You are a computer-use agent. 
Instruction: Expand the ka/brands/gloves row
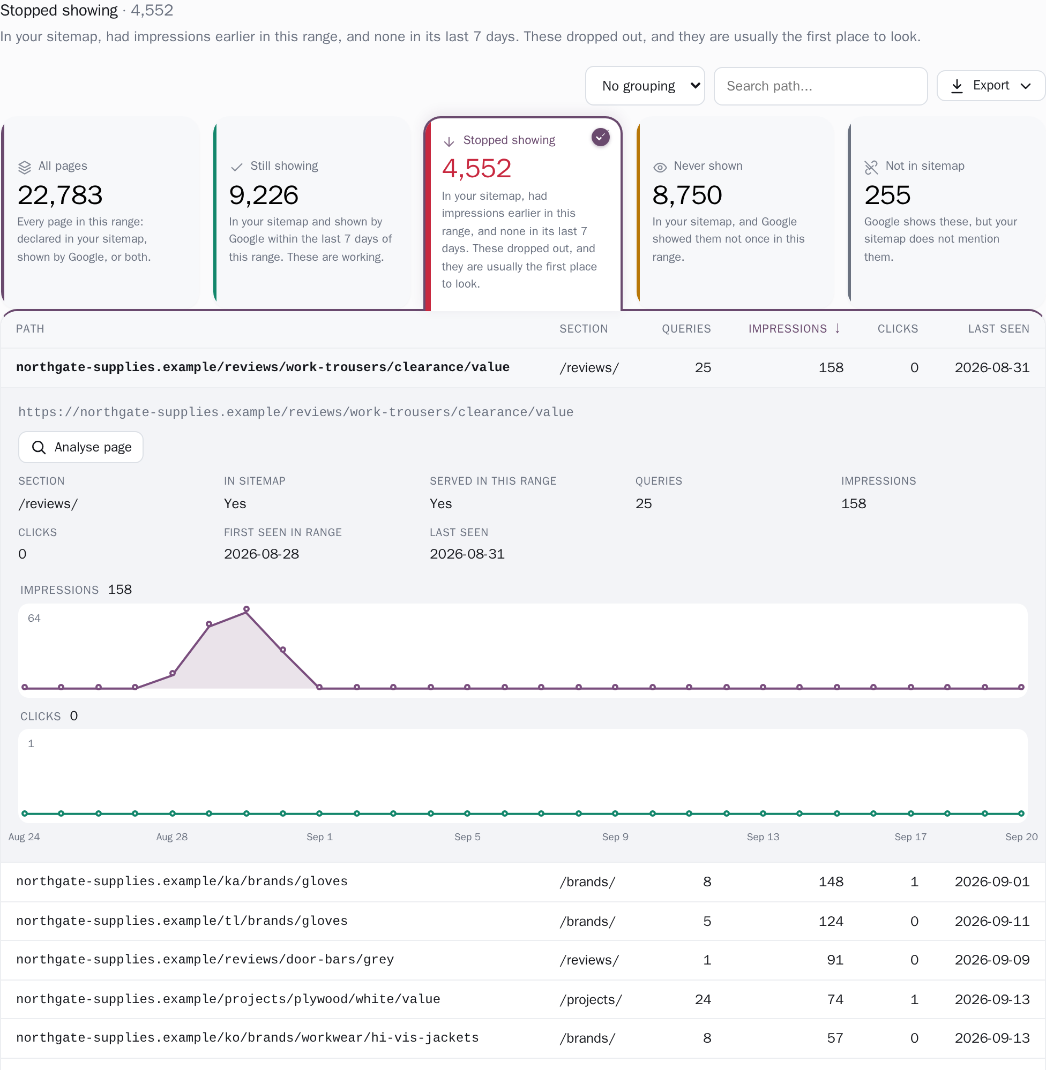[x=523, y=881]
